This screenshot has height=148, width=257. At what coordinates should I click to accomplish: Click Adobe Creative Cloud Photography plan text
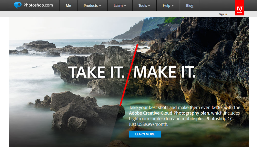tap(169, 113)
